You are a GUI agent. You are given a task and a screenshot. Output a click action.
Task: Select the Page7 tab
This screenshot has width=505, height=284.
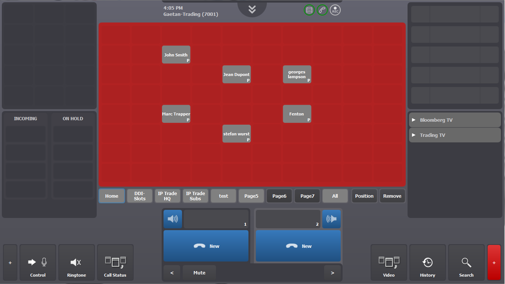pos(307,196)
